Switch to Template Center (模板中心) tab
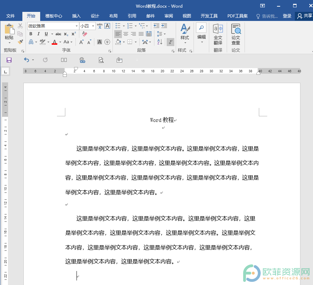Image resolution: width=313 pixels, height=285 pixels. [54, 16]
